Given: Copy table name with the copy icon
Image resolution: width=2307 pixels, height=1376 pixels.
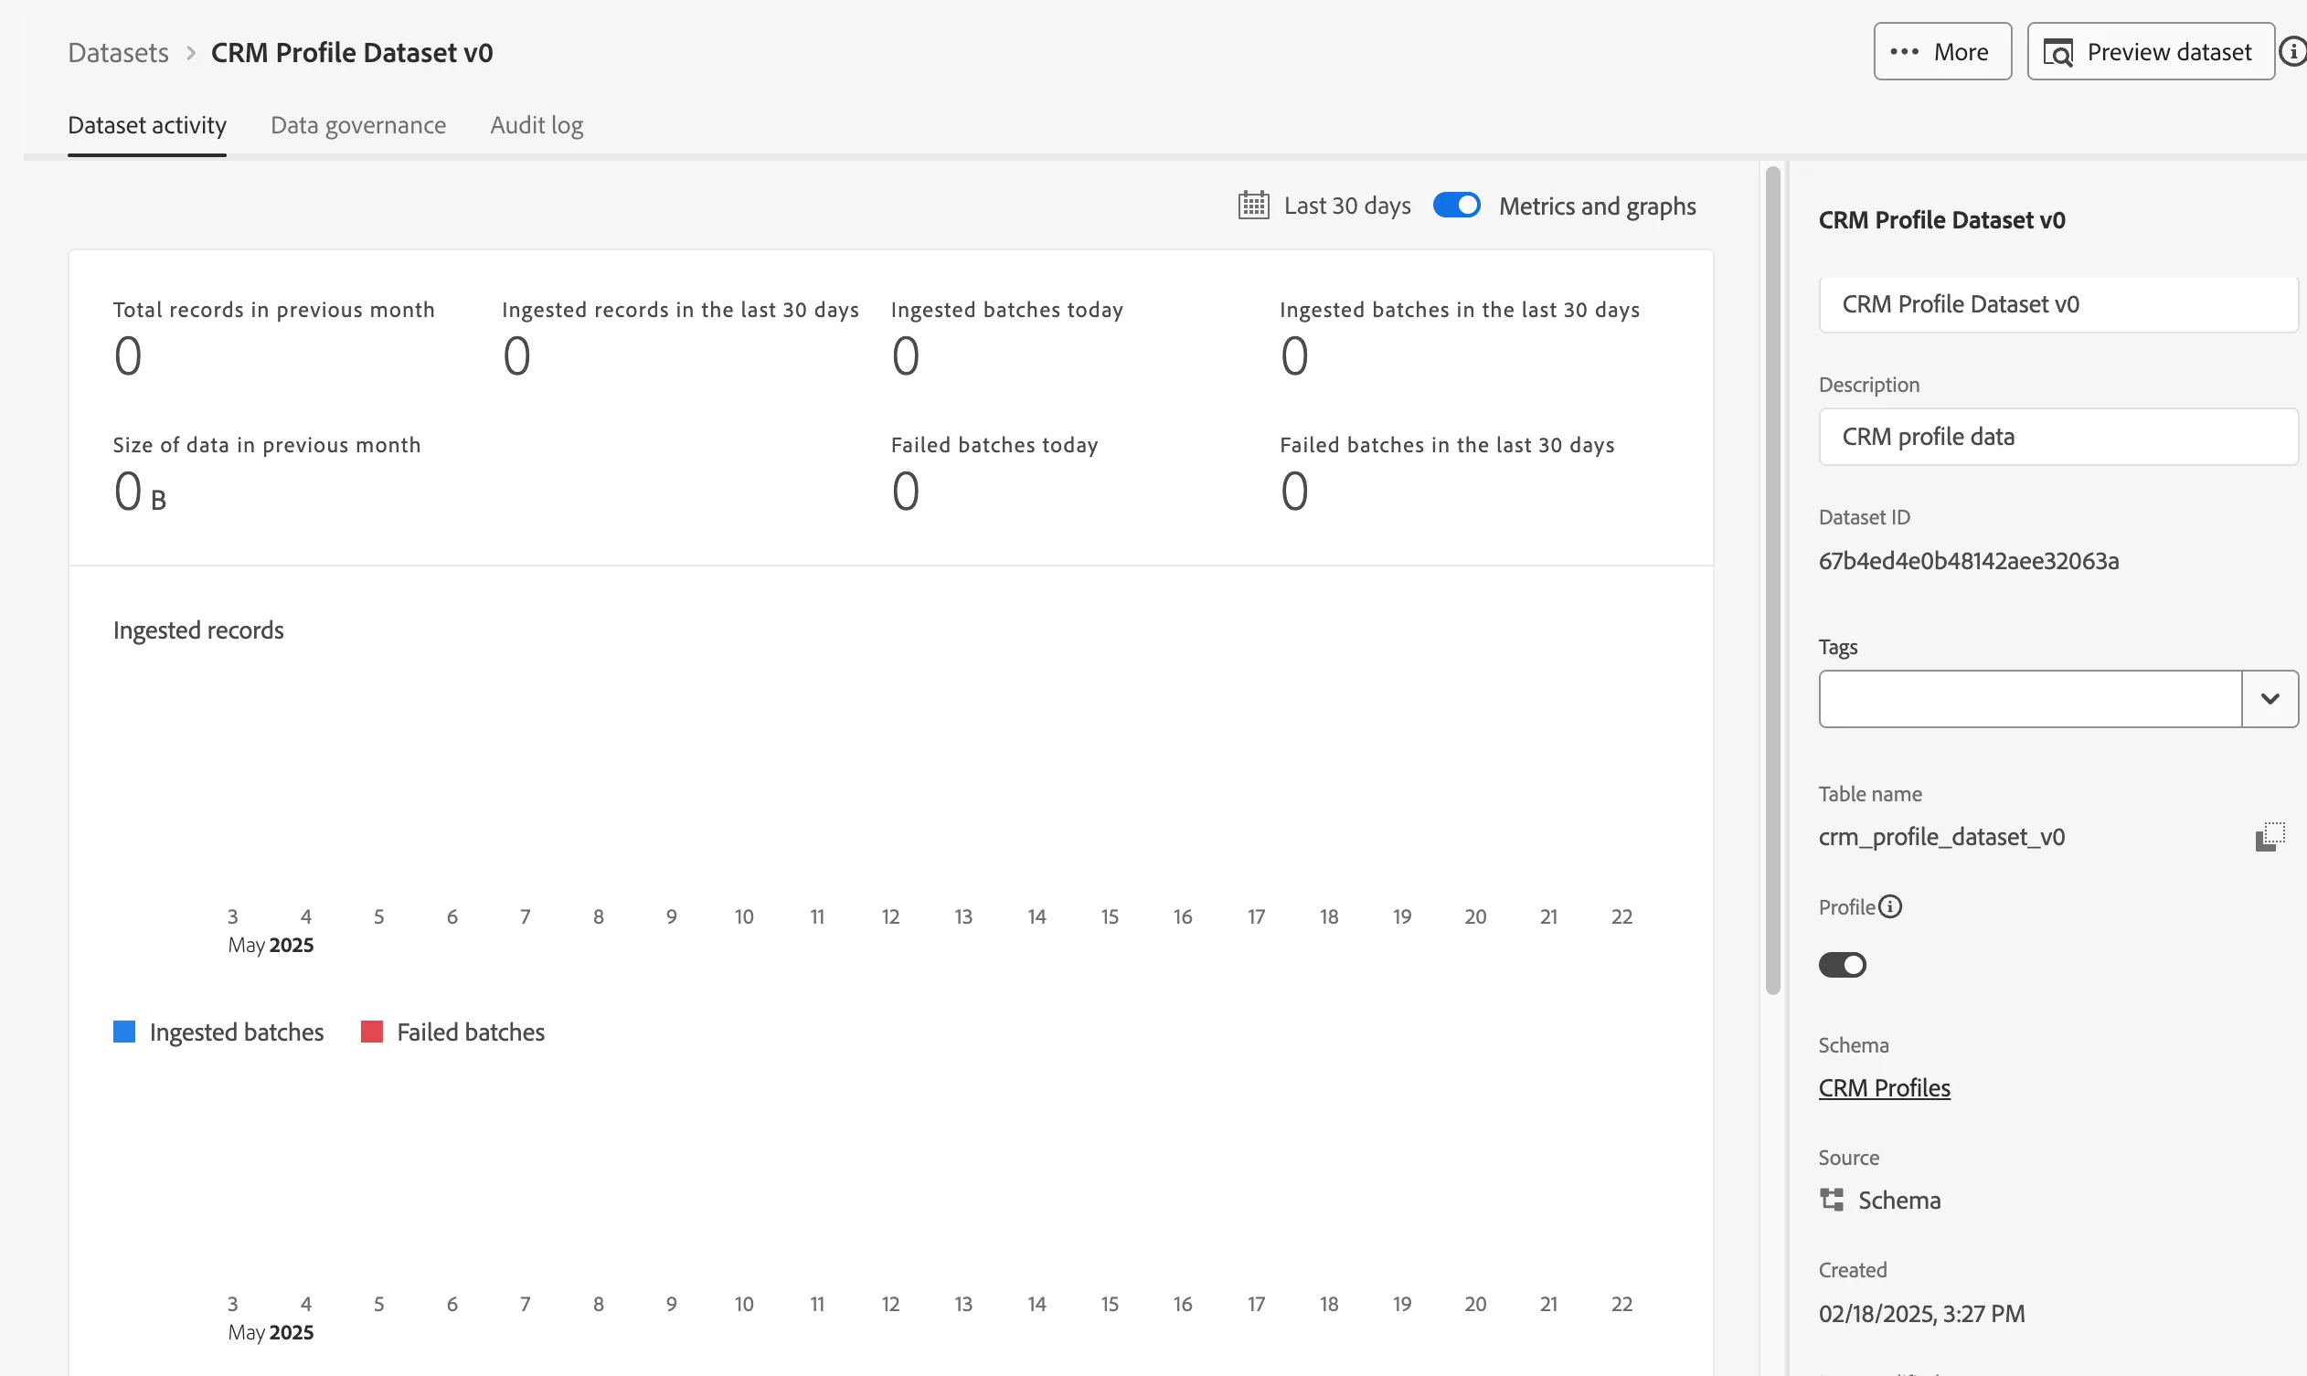Looking at the screenshot, I should (2270, 836).
